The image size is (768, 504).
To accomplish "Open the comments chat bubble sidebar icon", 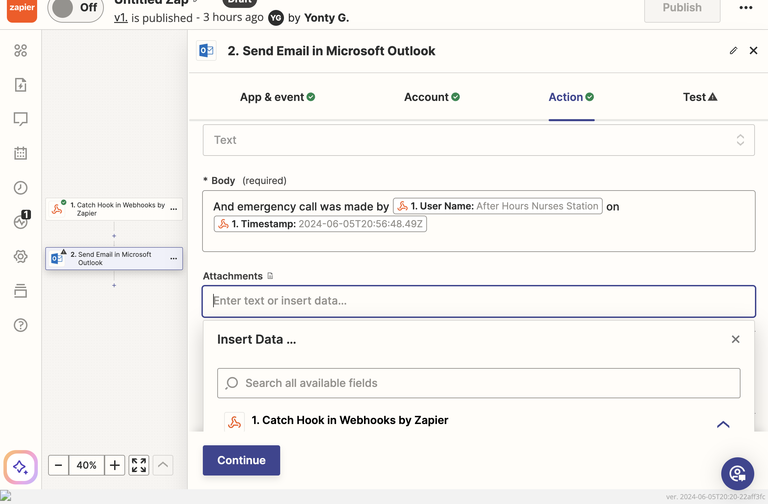I will [21, 119].
